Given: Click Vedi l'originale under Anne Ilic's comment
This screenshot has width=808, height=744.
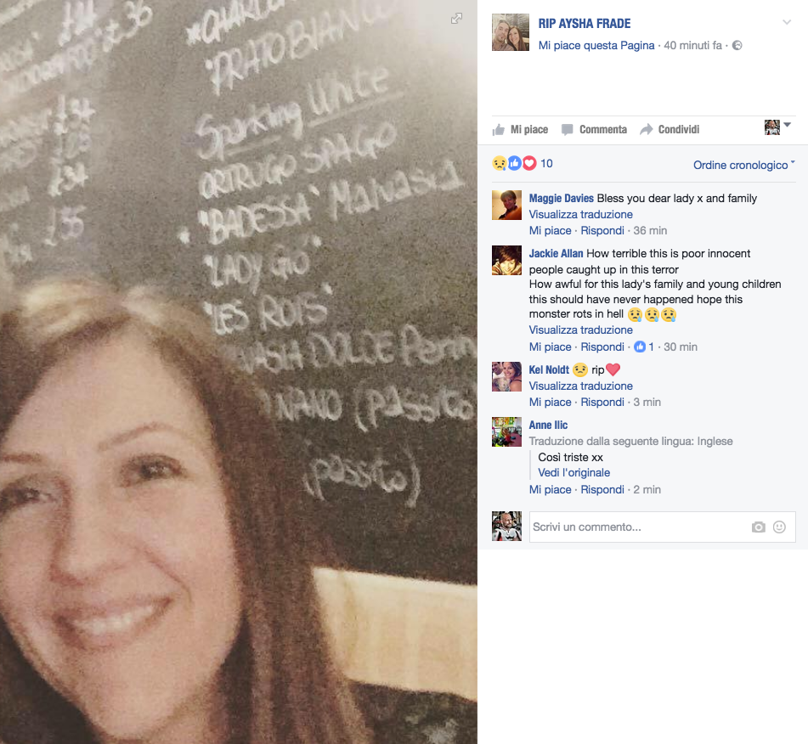Looking at the screenshot, I should [x=574, y=472].
